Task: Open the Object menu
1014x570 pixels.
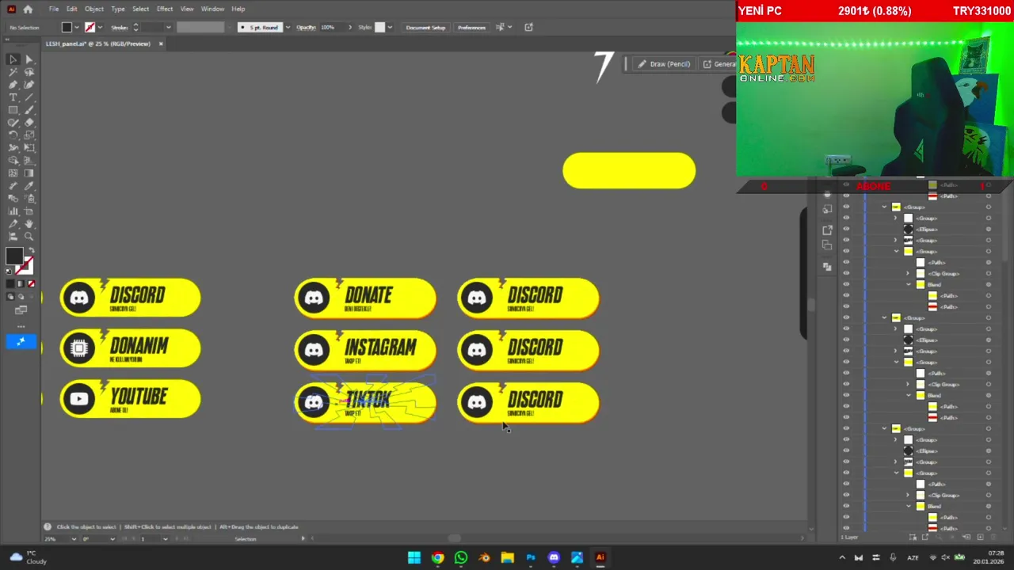Action: pos(94,9)
